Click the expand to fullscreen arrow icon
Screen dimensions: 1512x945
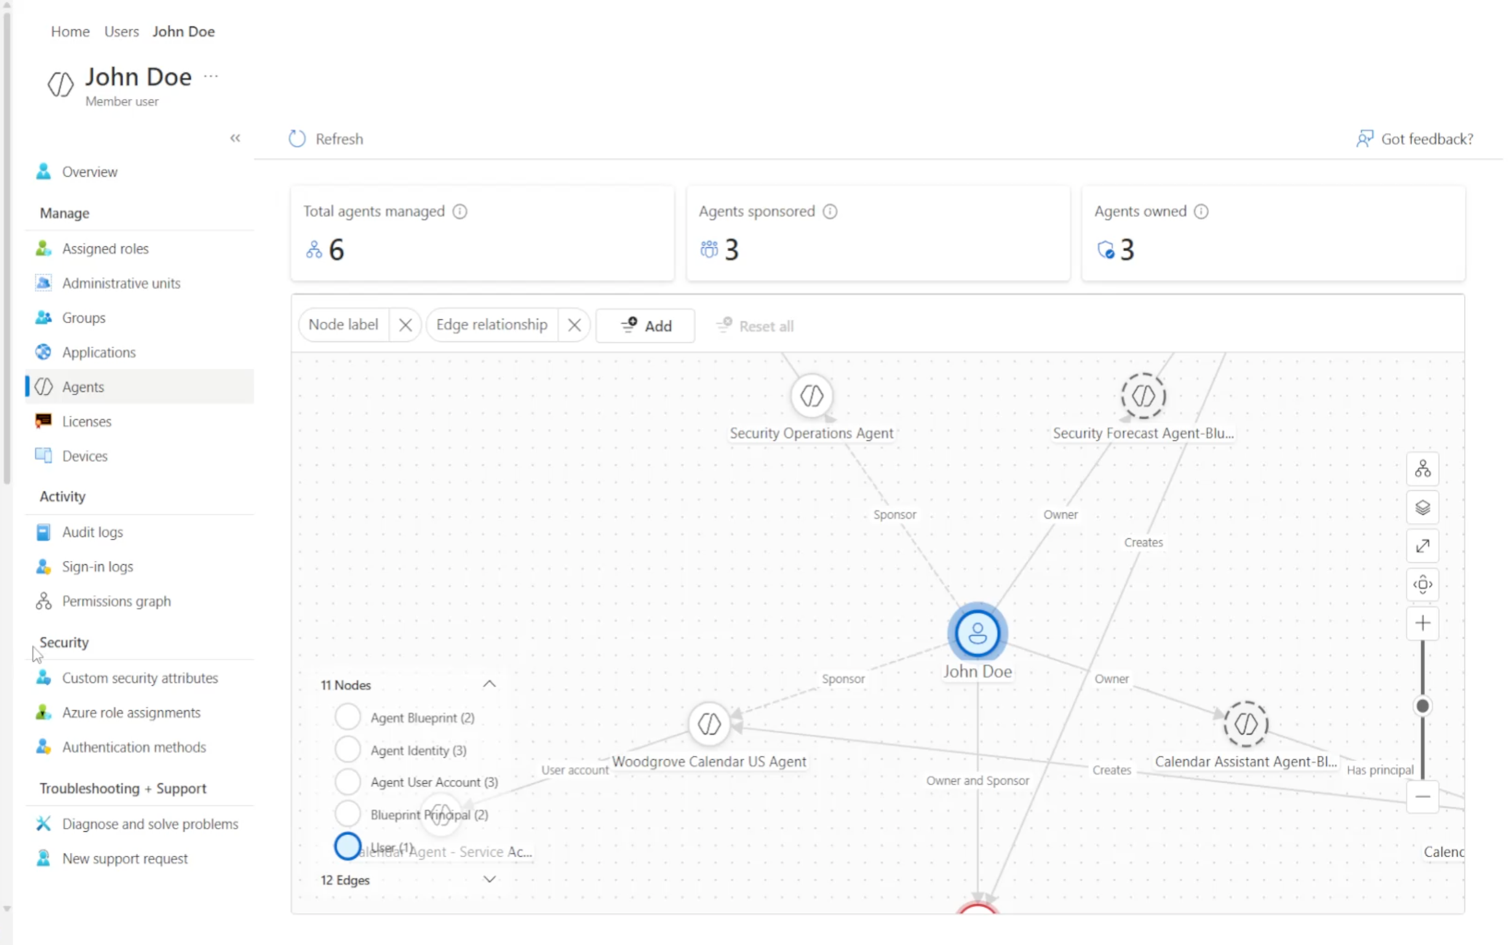[x=1422, y=546]
